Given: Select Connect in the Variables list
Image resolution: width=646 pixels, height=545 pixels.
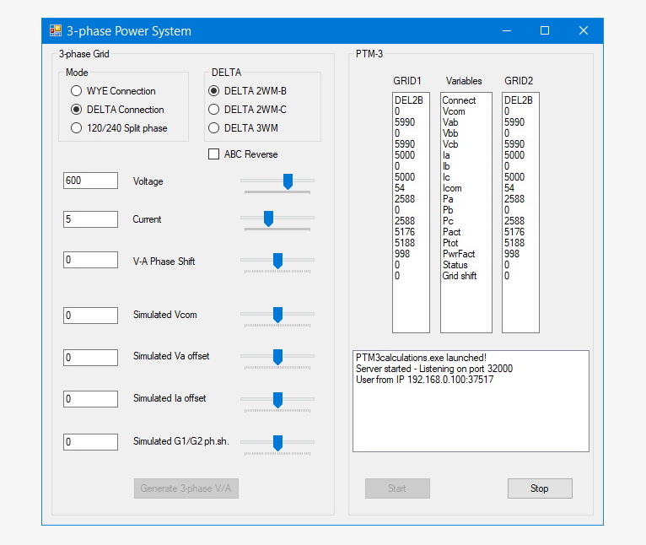Looking at the screenshot, I should click(459, 100).
